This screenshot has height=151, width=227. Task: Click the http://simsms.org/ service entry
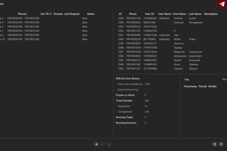(x=128, y=89)
